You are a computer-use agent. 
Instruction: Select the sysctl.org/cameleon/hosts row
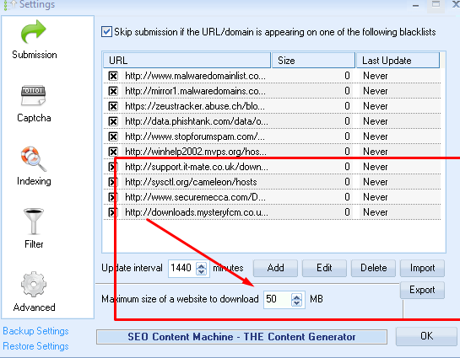272,182
